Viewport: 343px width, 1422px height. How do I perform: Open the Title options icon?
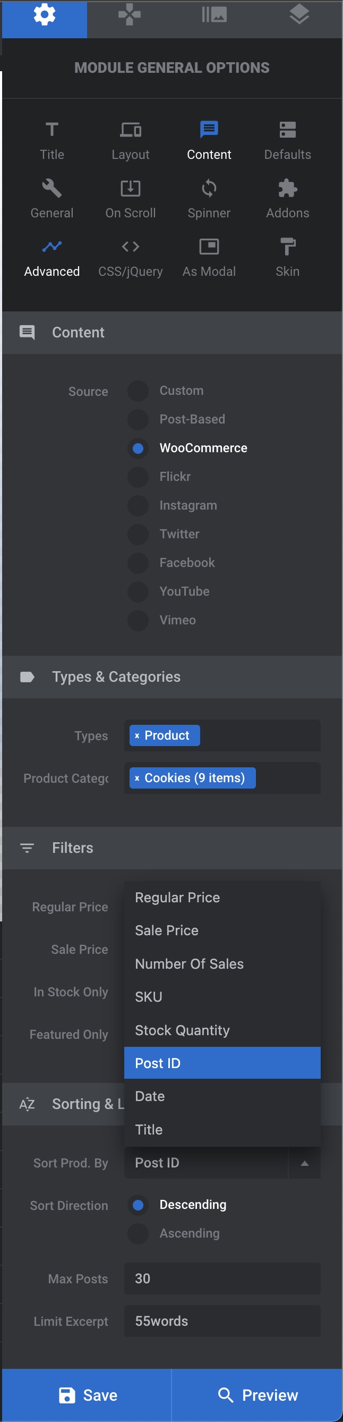pyautogui.click(x=52, y=130)
